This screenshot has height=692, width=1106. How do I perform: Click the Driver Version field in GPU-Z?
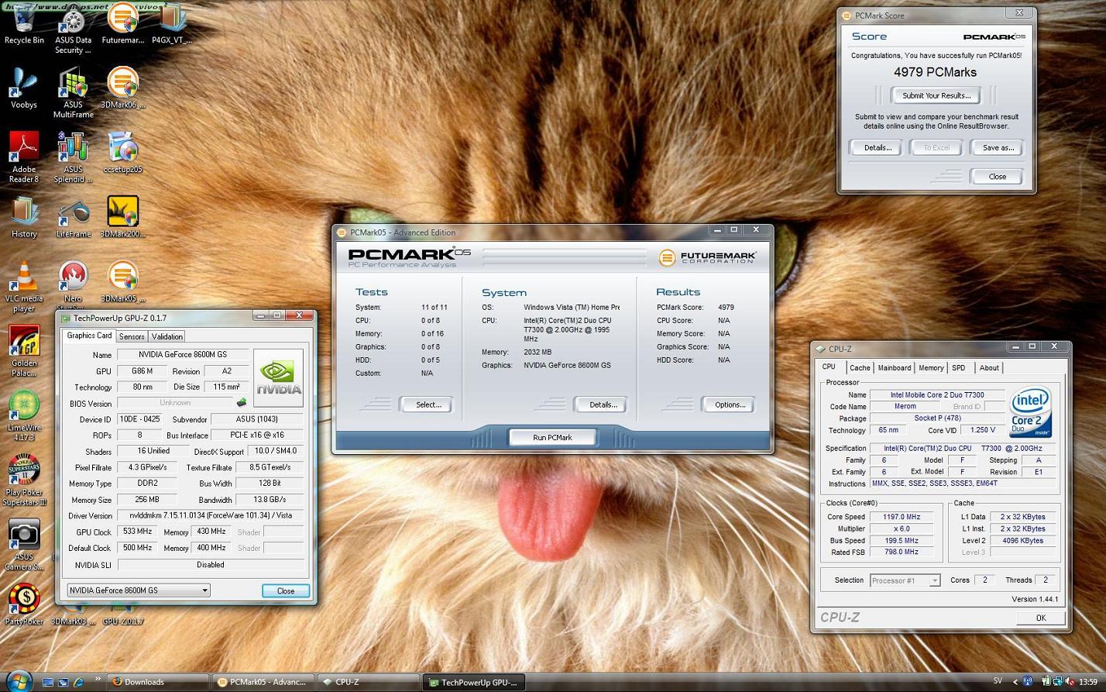[210, 515]
